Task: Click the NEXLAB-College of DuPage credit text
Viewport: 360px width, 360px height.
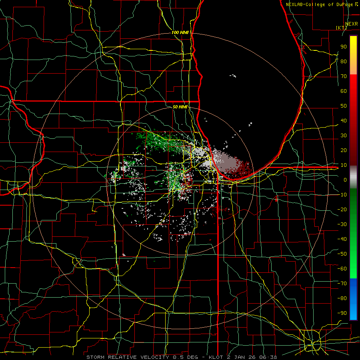Action: coord(320,4)
